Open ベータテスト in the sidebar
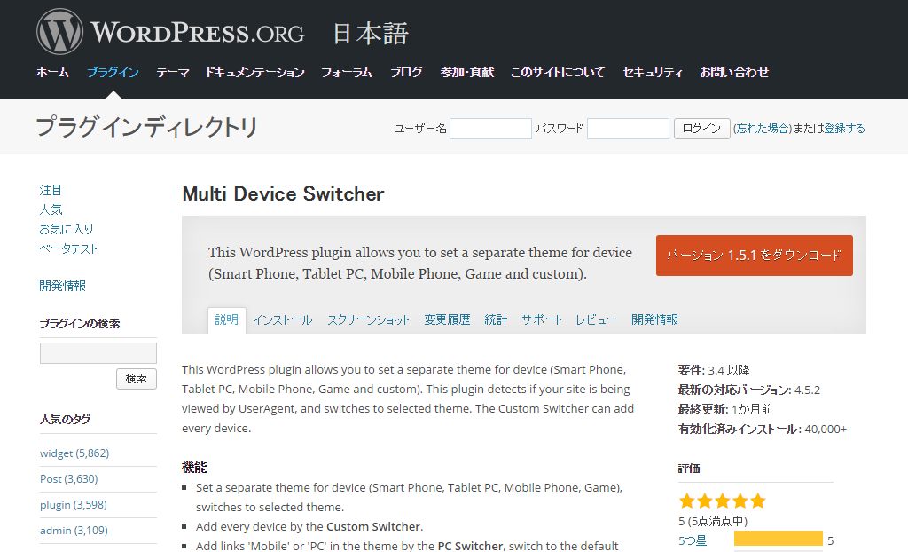The height and width of the screenshot is (552, 908). pos(68,248)
